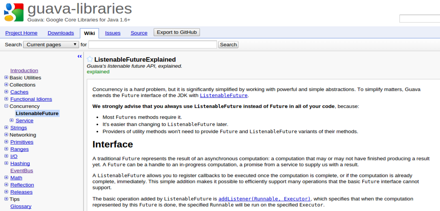Screen dimensions: 440x211
Task: Open the Primitives sidebar link
Action: click(22, 142)
